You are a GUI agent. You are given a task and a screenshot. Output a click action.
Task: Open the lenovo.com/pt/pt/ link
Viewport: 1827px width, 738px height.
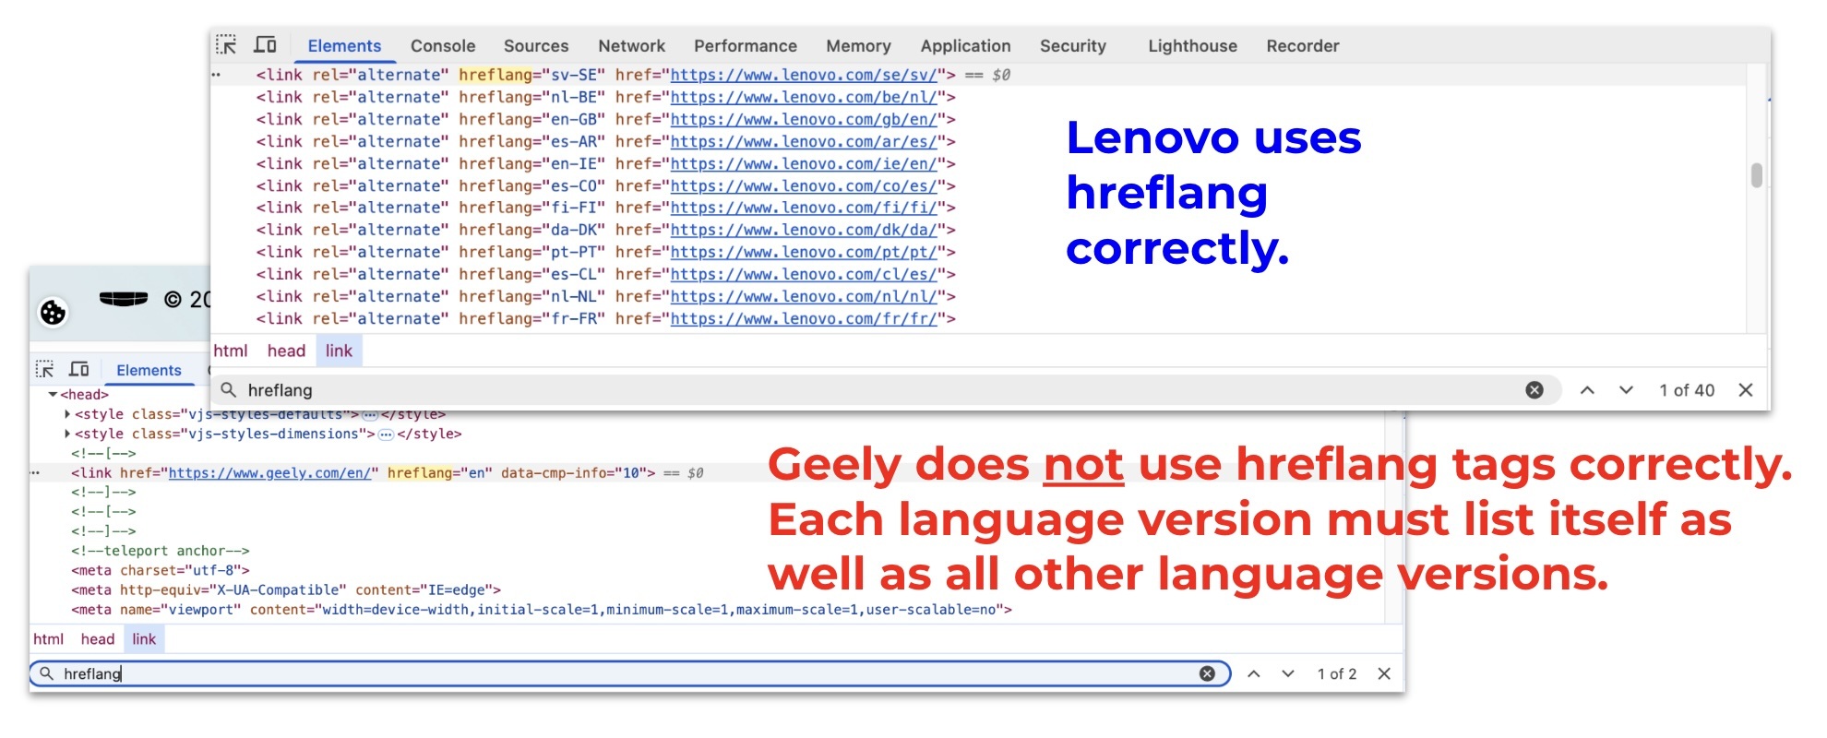point(804,252)
